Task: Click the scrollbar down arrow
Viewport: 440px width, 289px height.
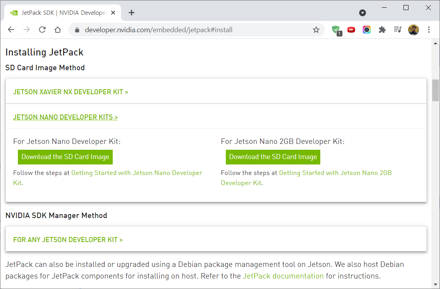Action: tap(435, 285)
